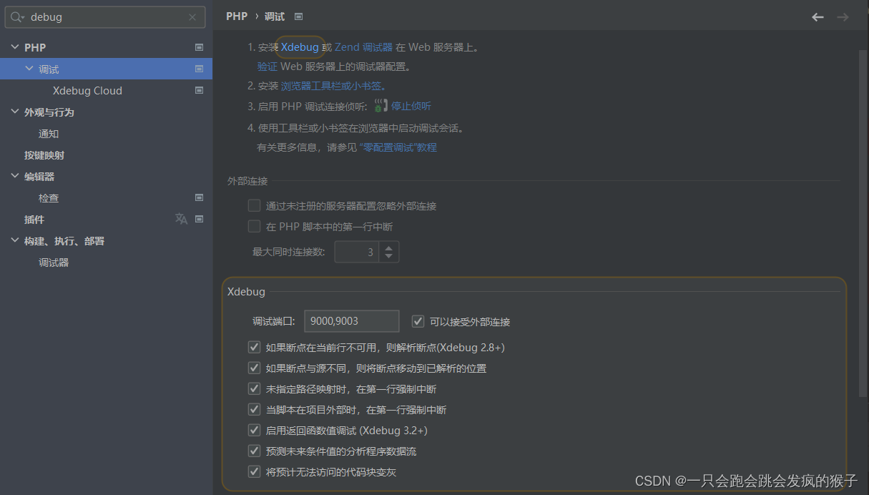Click the translate icon next to 插件

(182, 219)
